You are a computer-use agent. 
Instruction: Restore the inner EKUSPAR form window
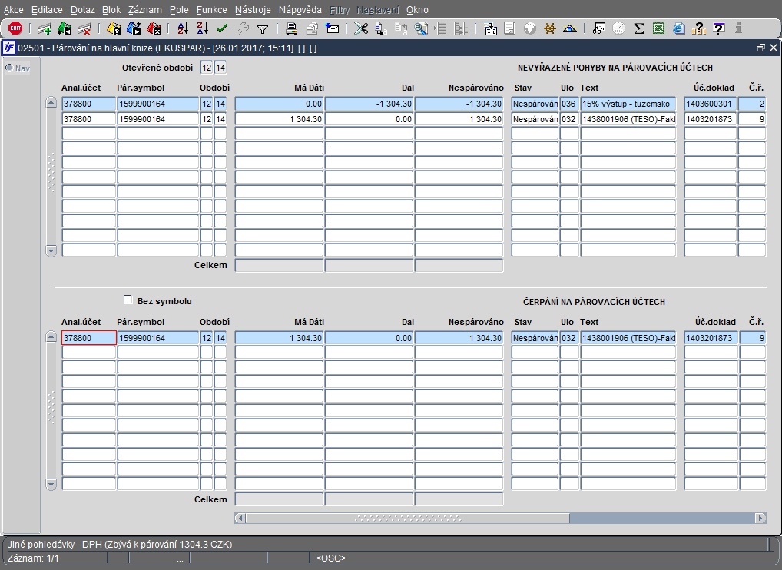pos(760,48)
